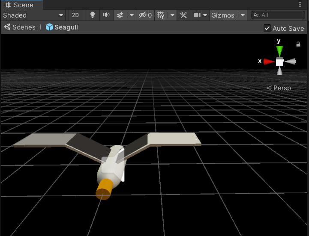Toggle skybox and effects icon
This screenshot has height=236, width=309.
tap(120, 15)
